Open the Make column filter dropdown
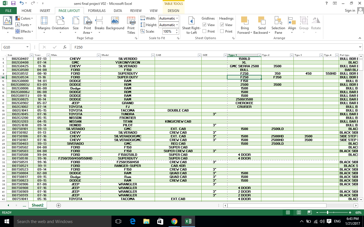The width and height of the screenshot is (364, 227). [x=99, y=55]
